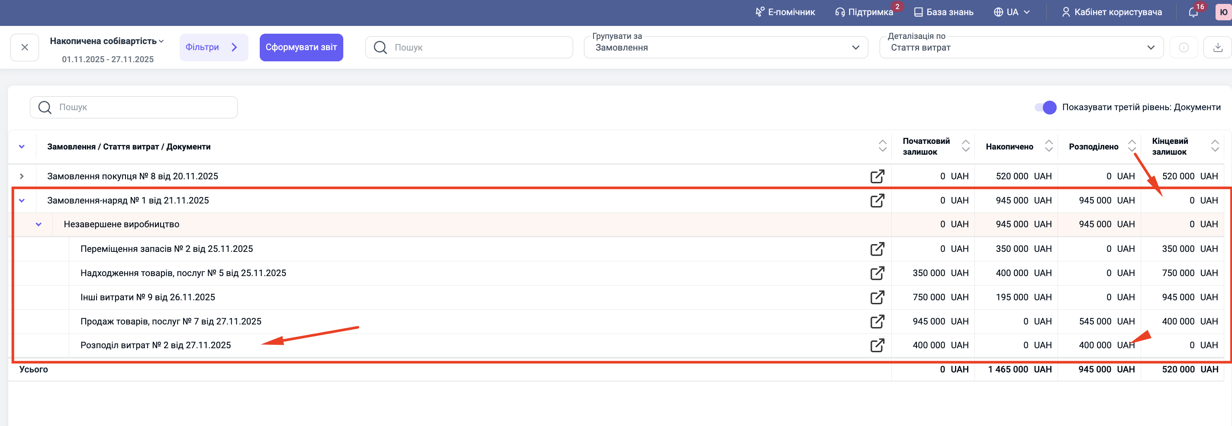Open Кабінет користувача menu
Viewport: 1232px width, 426px height.
[1112, 13]
